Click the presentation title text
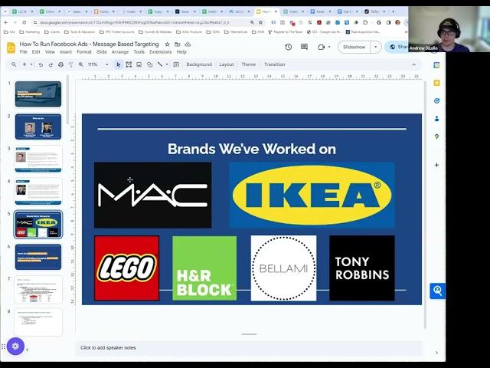This screenshot has height=368, width=490. click(x=89, y=44)
